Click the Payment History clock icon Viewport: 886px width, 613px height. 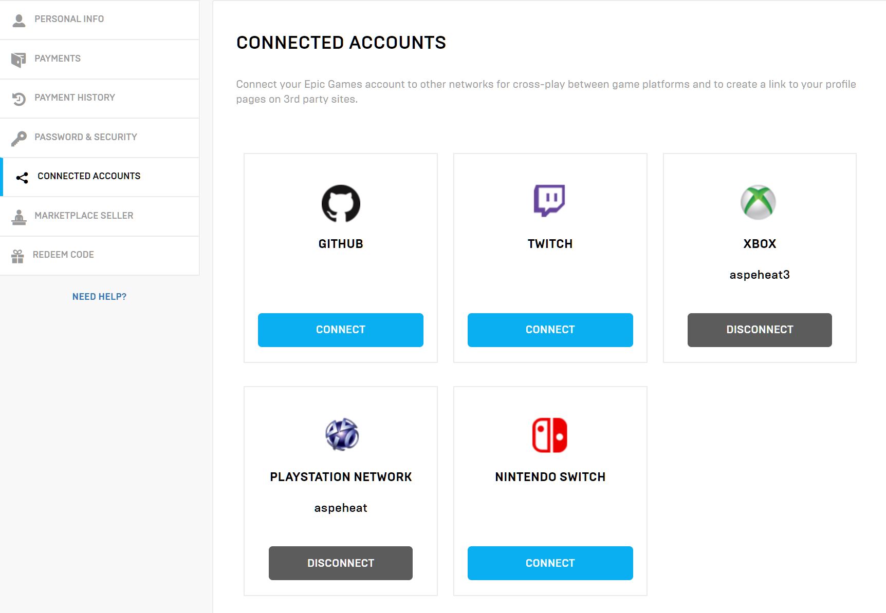pos(19,99)
